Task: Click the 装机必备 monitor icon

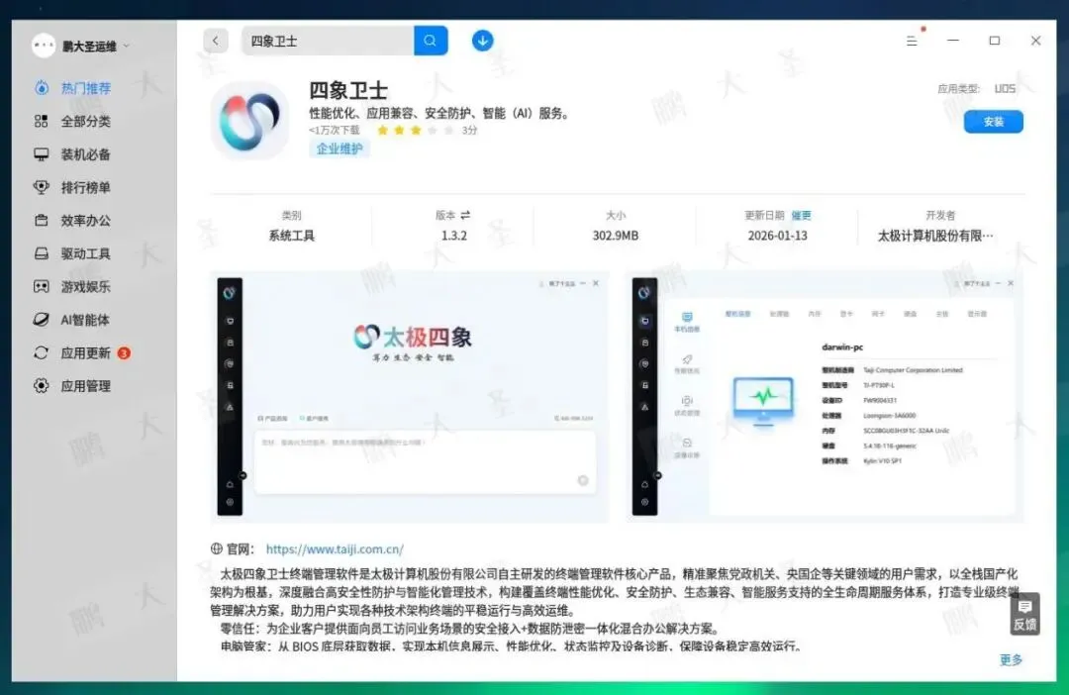Action: [x=42, y=154]
